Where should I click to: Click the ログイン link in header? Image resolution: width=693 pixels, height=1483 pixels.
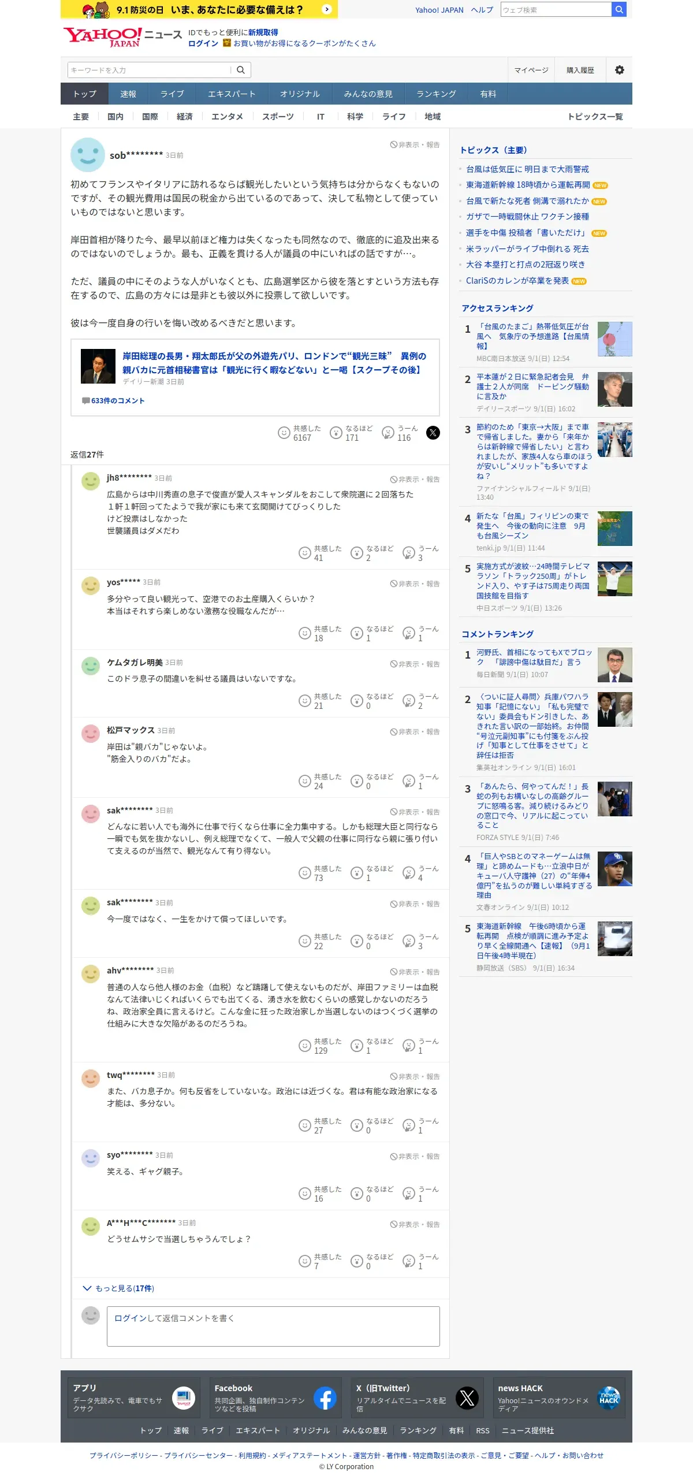[203, 43]
